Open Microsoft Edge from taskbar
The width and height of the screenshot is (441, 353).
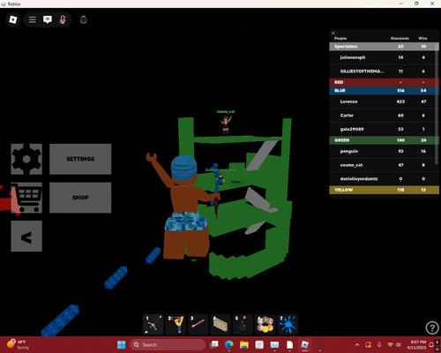(229, 345)
